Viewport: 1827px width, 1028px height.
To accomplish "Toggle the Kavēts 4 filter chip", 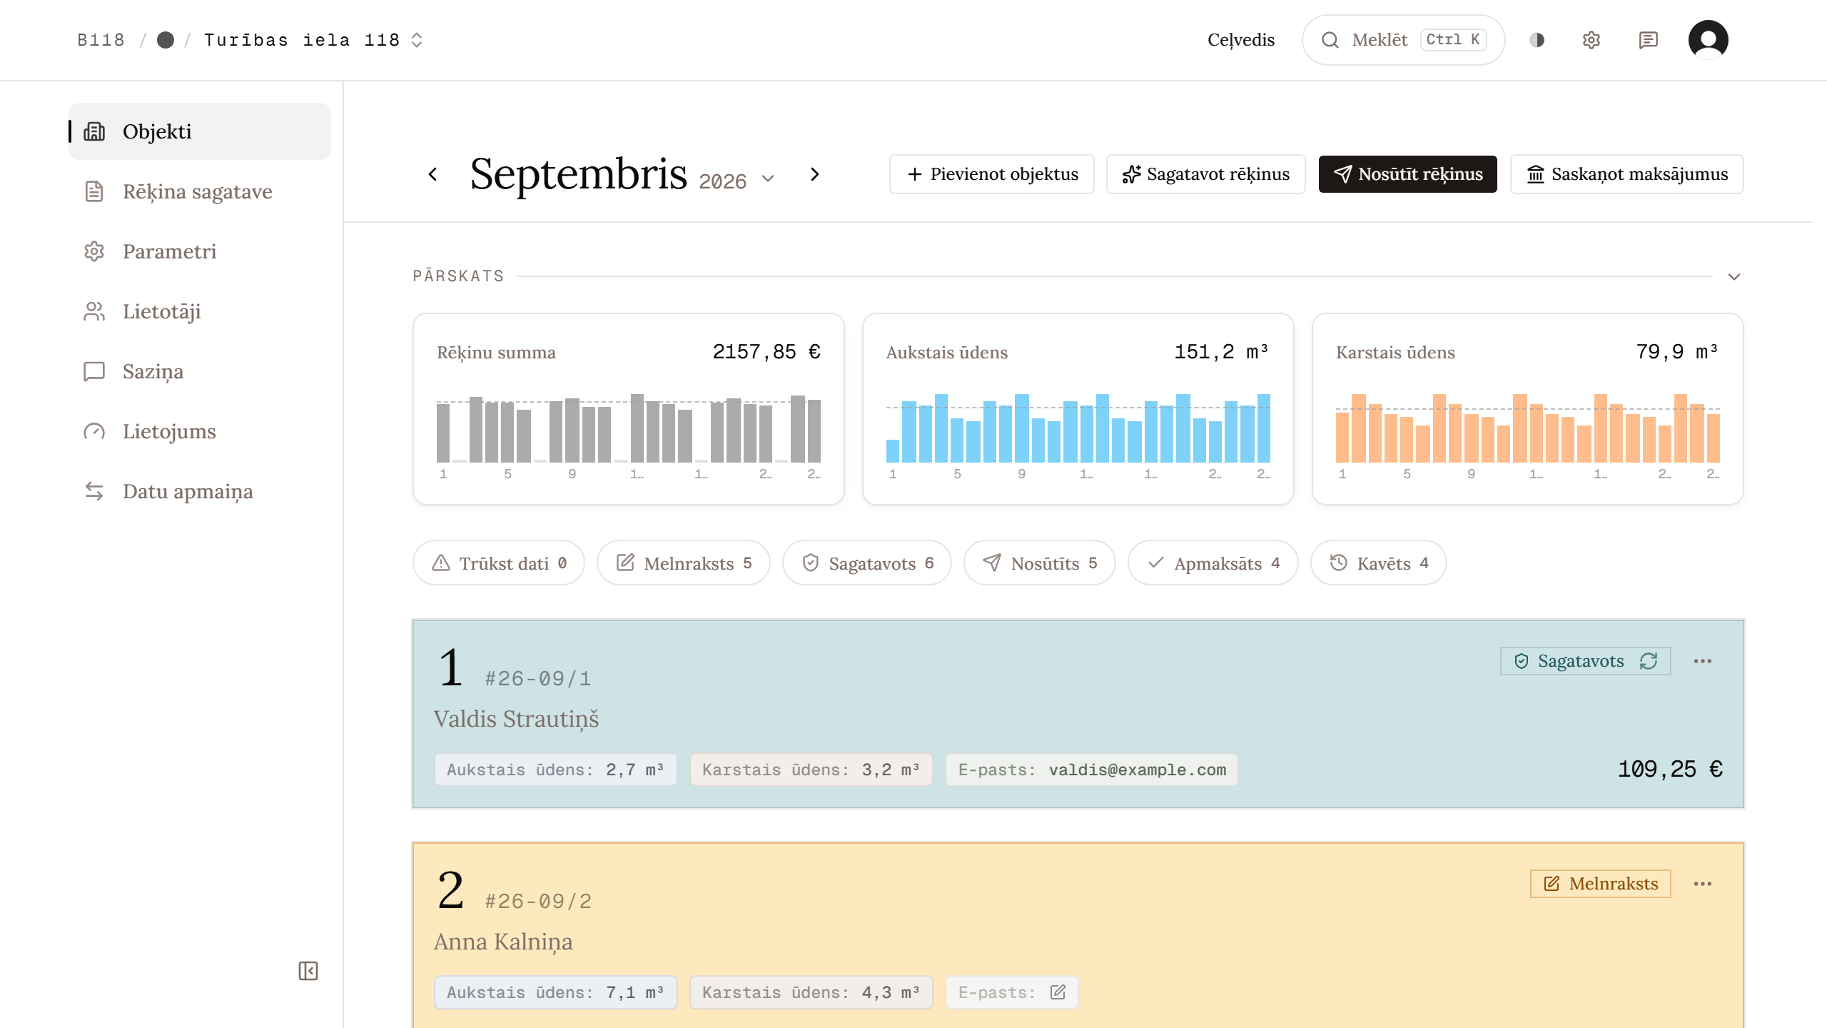I will (x=1379, y=563).
